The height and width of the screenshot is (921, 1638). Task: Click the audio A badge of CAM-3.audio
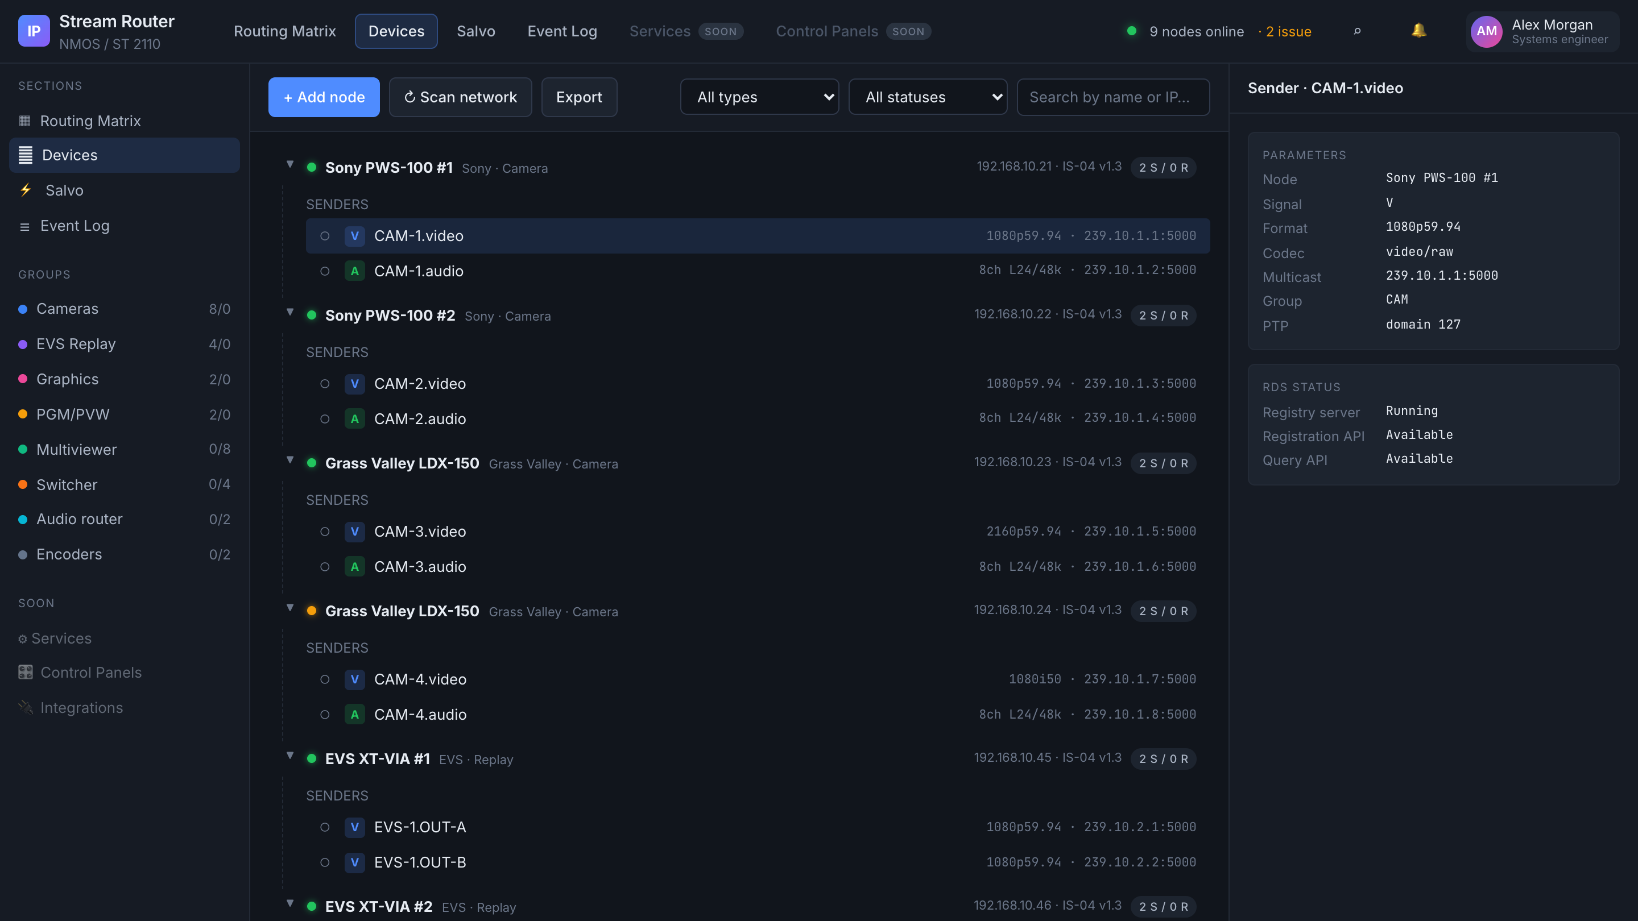tap(355, 567)
